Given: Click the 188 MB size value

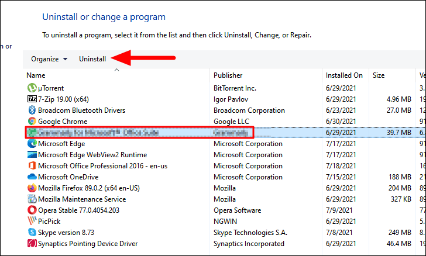Looking at the screenshot, I should point(400,177).
